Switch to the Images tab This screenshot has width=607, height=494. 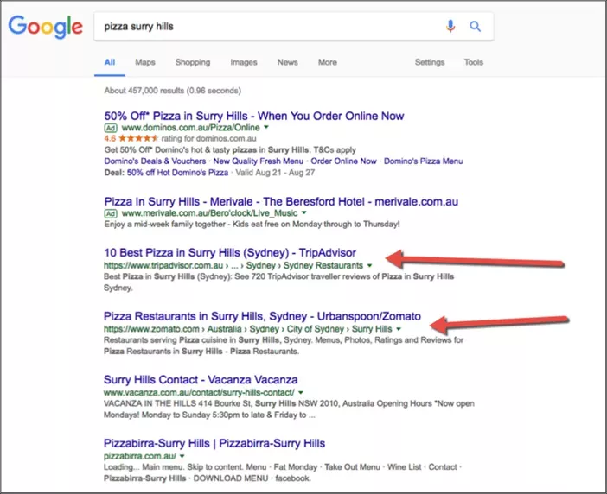pyautogui.click(x=244, y=62)
